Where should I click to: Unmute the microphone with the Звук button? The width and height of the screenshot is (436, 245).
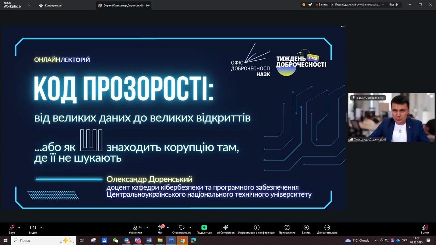(12, 228)
